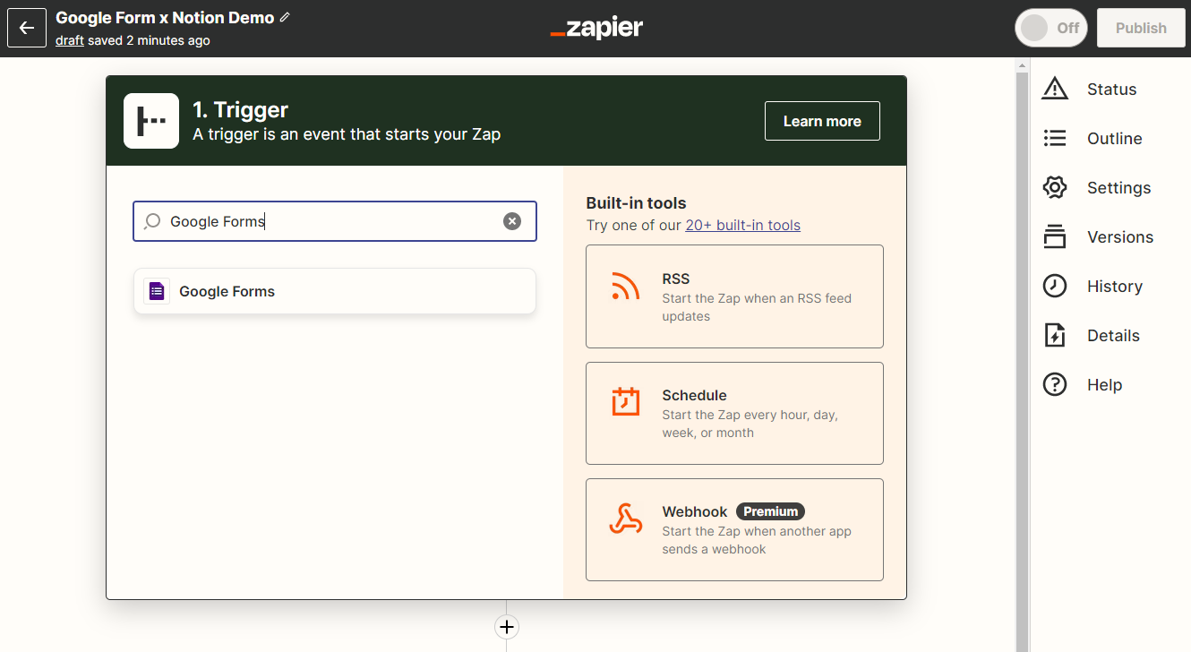This screenshot has height=652, width=1191.
Task: Click the Settings gear icon
Action: click(x=1055, y=187)
